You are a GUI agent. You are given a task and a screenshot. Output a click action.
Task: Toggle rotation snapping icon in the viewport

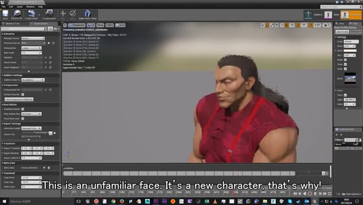pos(298,25)
